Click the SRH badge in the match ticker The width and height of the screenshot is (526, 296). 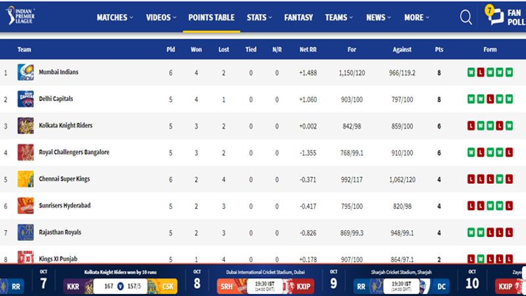232,286
